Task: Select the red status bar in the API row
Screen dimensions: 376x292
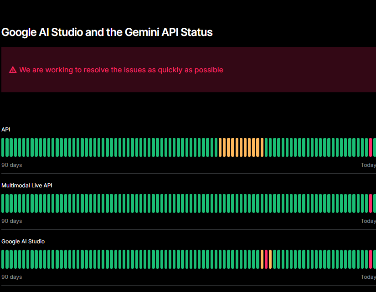Action: tap(370, 147)
